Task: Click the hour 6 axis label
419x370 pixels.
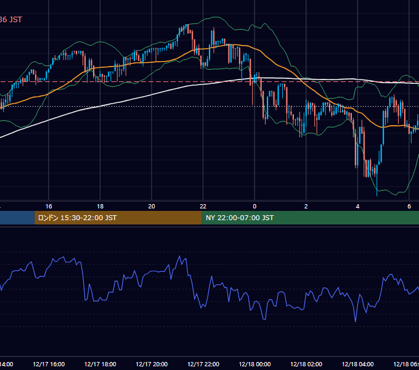Action: [x=409, y=207]
